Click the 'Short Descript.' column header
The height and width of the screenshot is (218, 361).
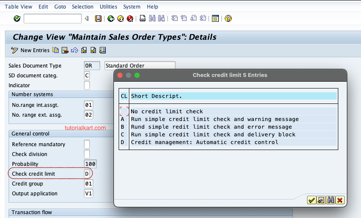coord(233,96)
